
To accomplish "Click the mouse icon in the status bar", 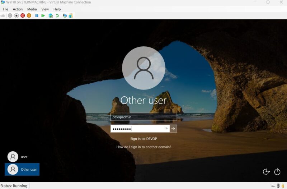I will [x=278, y=186].
